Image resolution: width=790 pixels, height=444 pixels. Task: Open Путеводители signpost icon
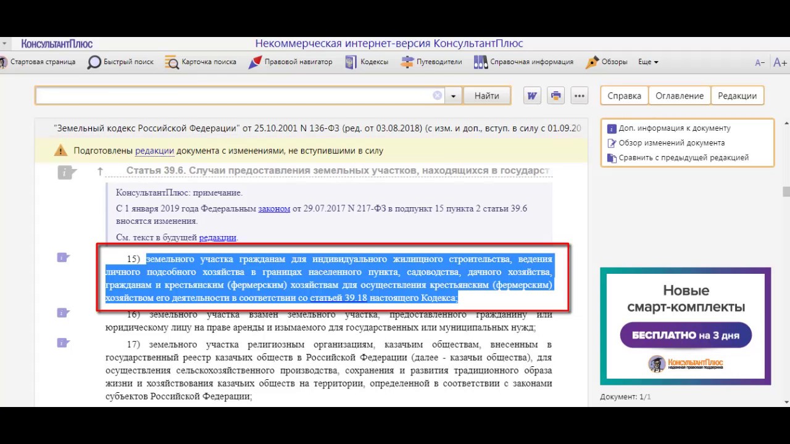407,62
